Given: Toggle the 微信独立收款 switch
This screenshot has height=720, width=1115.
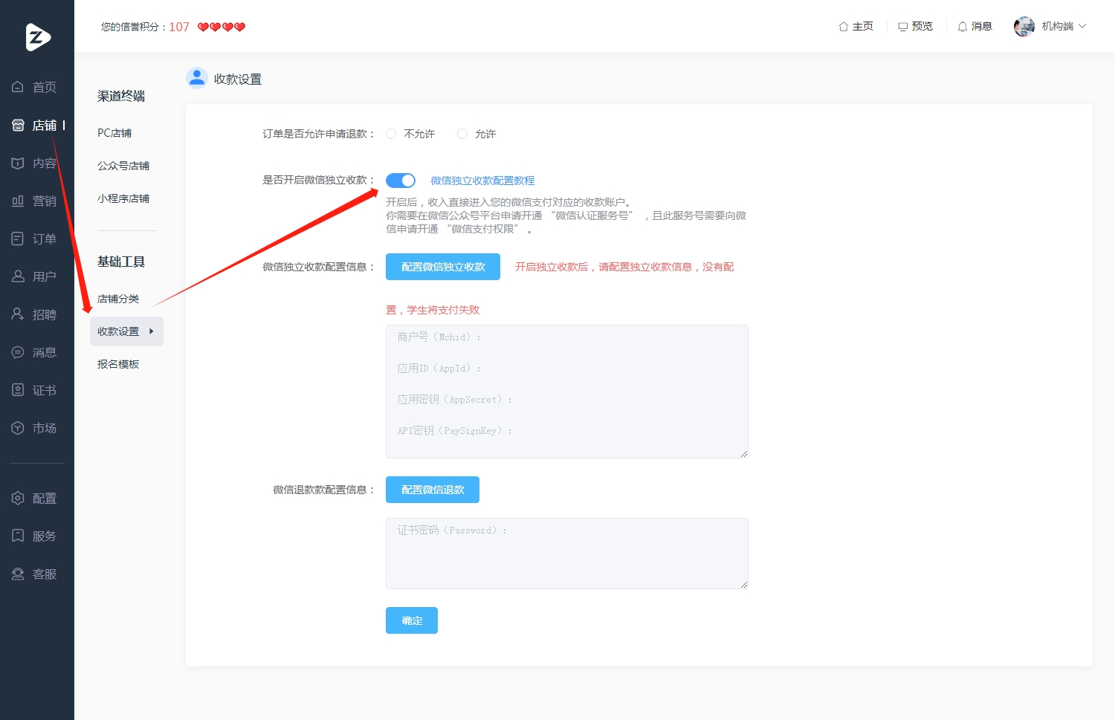Looking at the screenshot, I should pos(401,181).
